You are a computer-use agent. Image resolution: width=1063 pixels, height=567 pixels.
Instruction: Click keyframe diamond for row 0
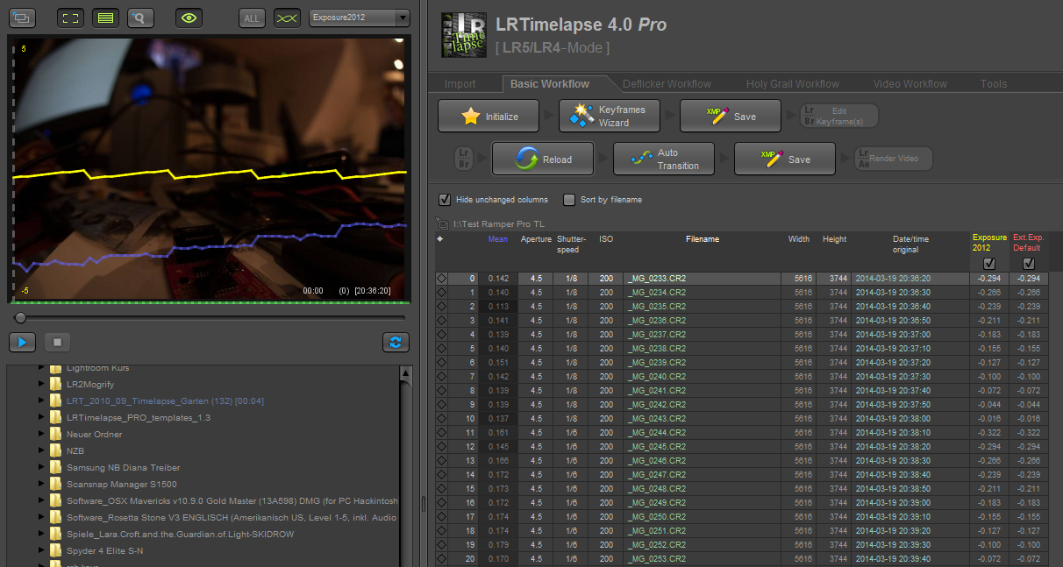441,279
